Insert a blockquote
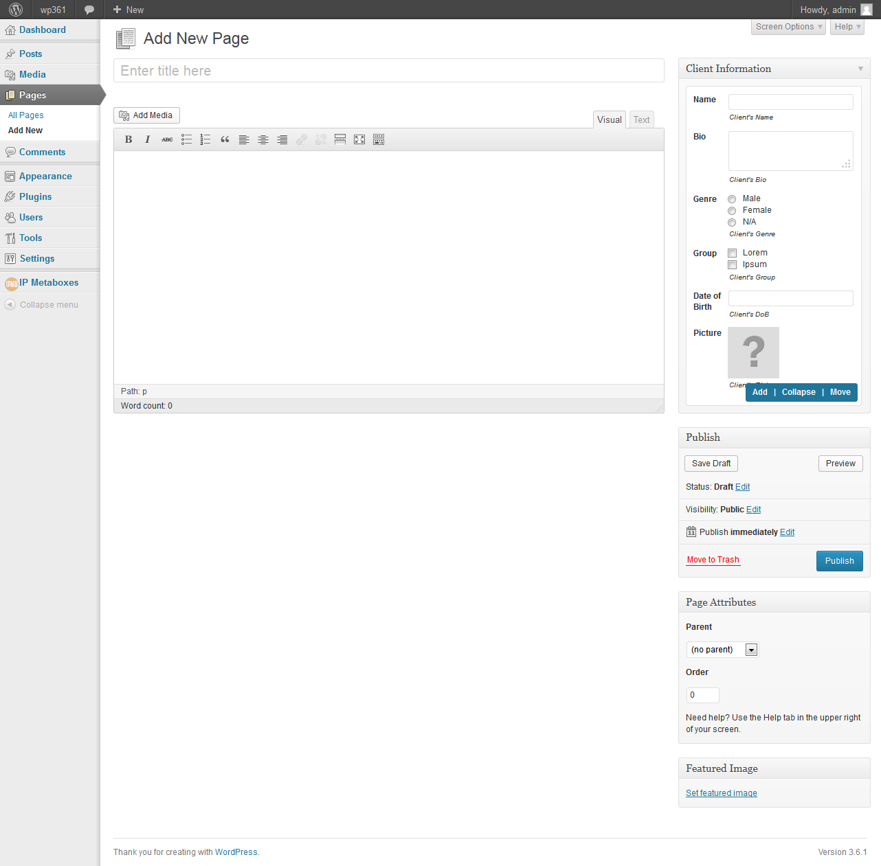Viewport: 881px width, 866px height. pos(225,139)
